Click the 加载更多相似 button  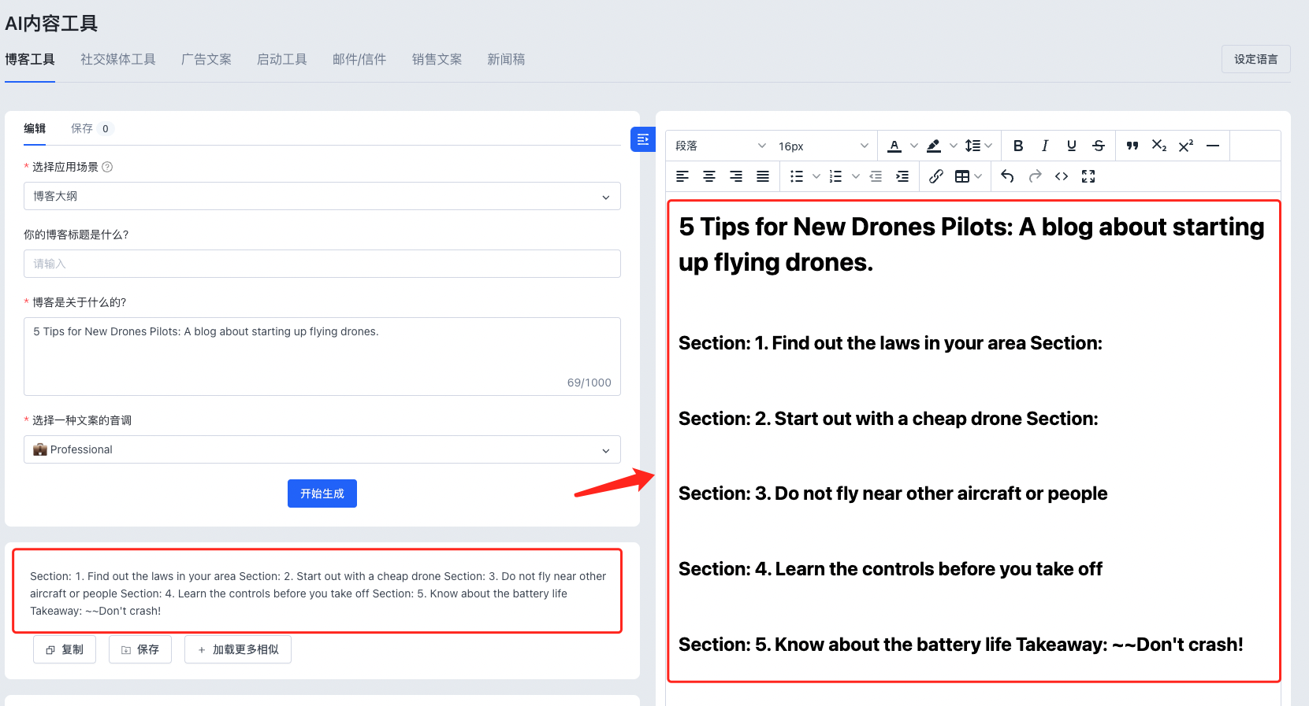(x=238, y=649)
